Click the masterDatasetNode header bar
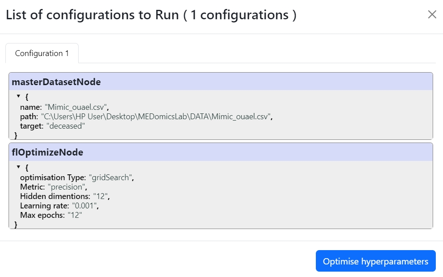This screenshot has width=443, height=277. pos(220,82)
